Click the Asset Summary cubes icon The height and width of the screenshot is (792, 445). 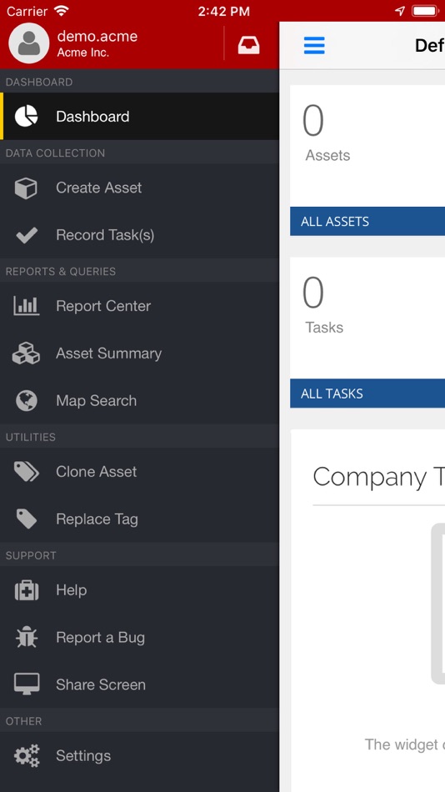(27, 353)
